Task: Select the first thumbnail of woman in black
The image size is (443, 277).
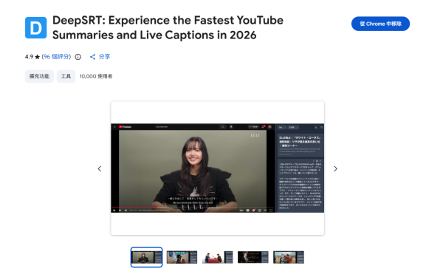Action: (146, 257)
